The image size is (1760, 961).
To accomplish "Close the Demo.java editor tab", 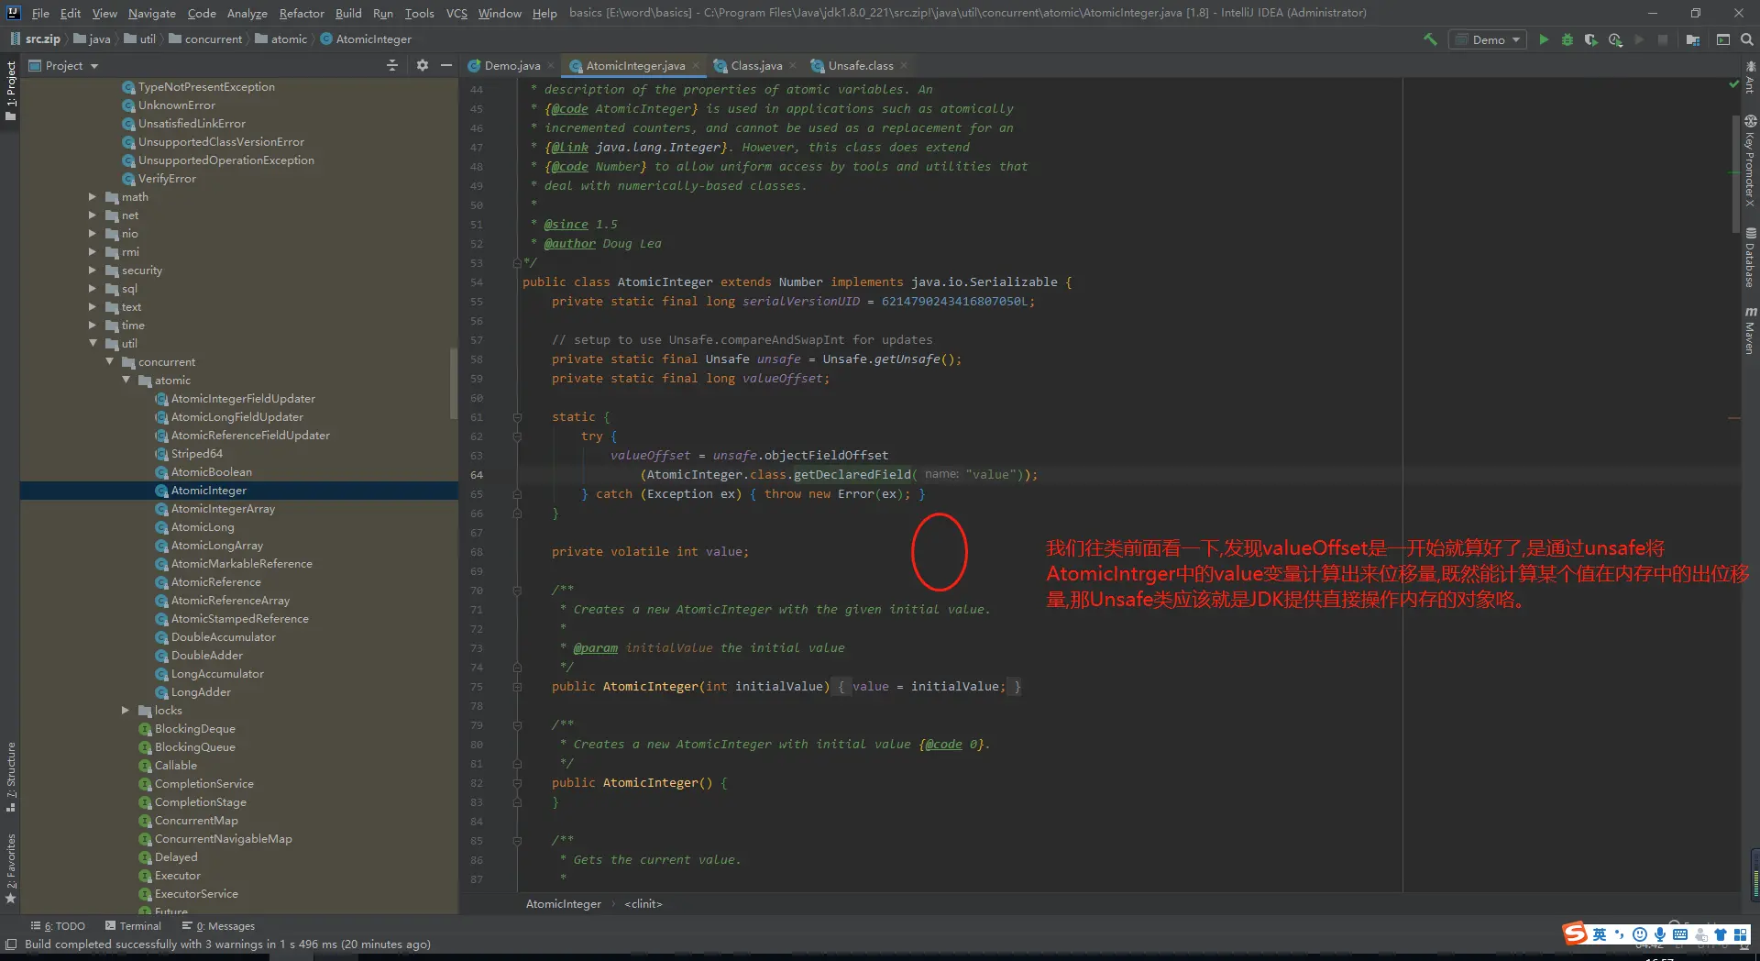I will 551,66.
